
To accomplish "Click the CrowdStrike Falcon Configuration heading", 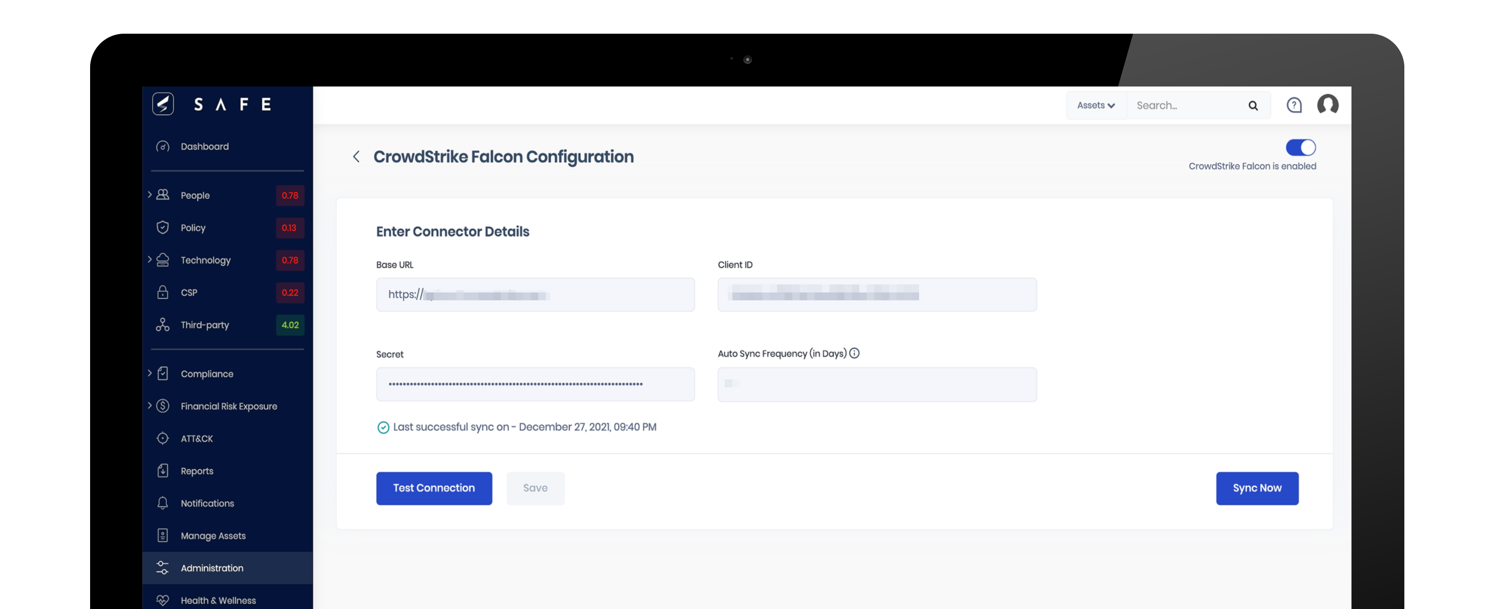I will [x=503, y=157].
